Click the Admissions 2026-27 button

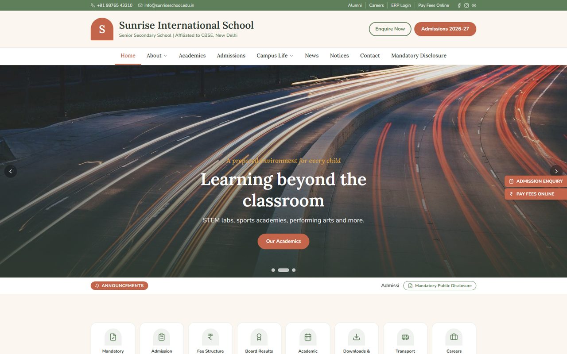click(x=445, y=29)
